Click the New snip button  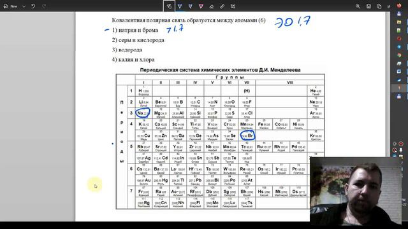click(10, 6)
